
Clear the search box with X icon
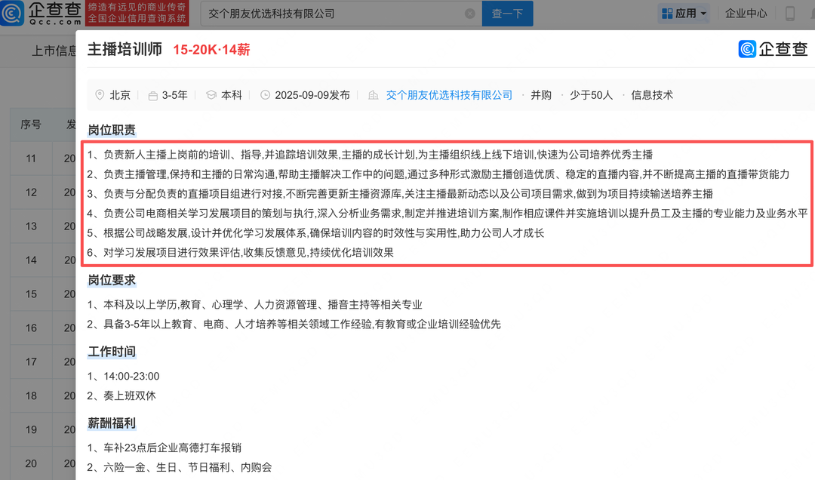coord(470,14)
